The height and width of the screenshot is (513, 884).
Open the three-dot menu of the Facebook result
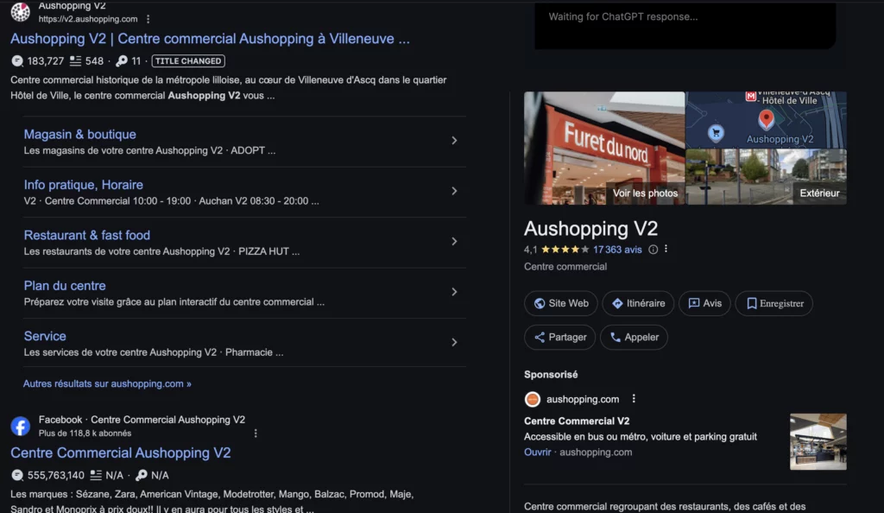256,434
